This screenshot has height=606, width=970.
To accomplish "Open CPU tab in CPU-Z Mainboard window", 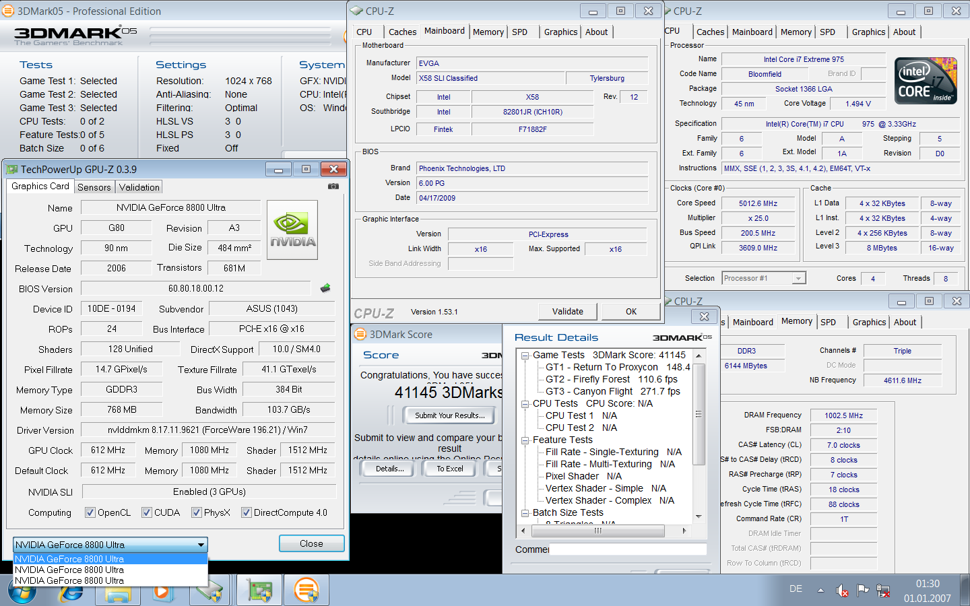I will pos(364,32).
